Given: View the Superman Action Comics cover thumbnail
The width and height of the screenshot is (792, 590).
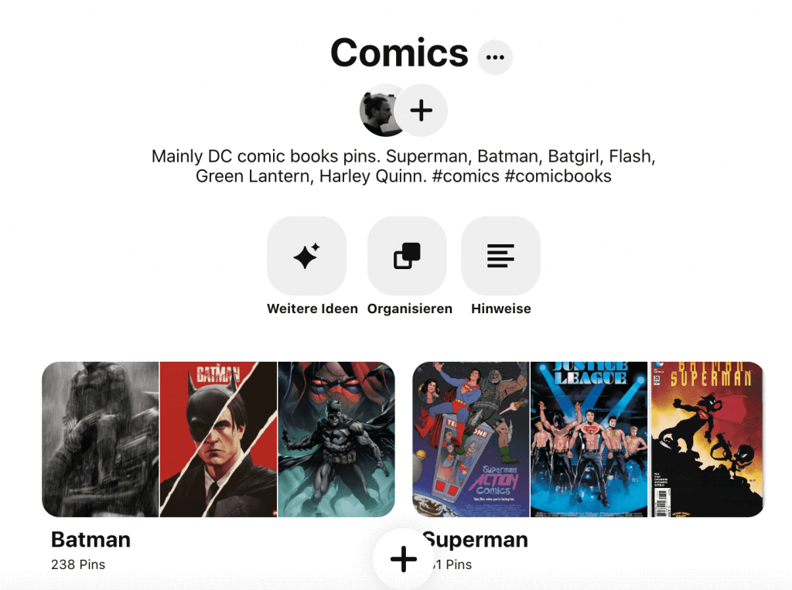Looking at the screenshot, I should tap(471, 439).
